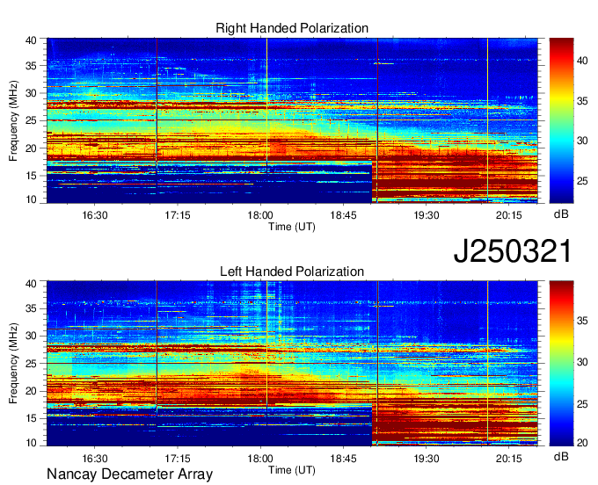Click the 'Frequency (MHz)' label of the bottom plot
This screenshot has height=485, width=598.
coord(13,364)
